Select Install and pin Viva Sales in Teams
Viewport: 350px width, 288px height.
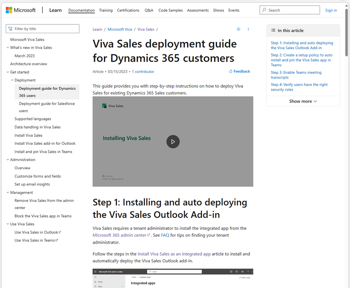point(43,152)
